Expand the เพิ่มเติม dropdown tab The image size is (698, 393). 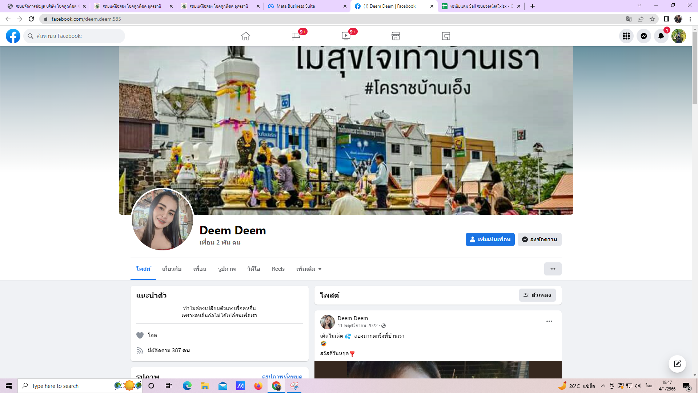click(x=309, y=269)
